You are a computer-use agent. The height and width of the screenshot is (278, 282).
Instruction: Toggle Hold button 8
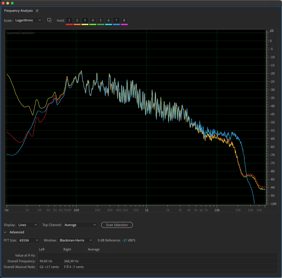[124, 20]
